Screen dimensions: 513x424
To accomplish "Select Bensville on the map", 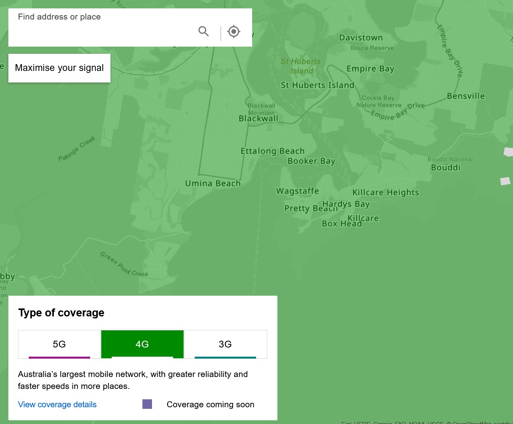I will (466, 96).
